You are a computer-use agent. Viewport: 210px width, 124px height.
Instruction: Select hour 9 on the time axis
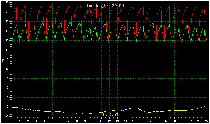tap(85, 121)
